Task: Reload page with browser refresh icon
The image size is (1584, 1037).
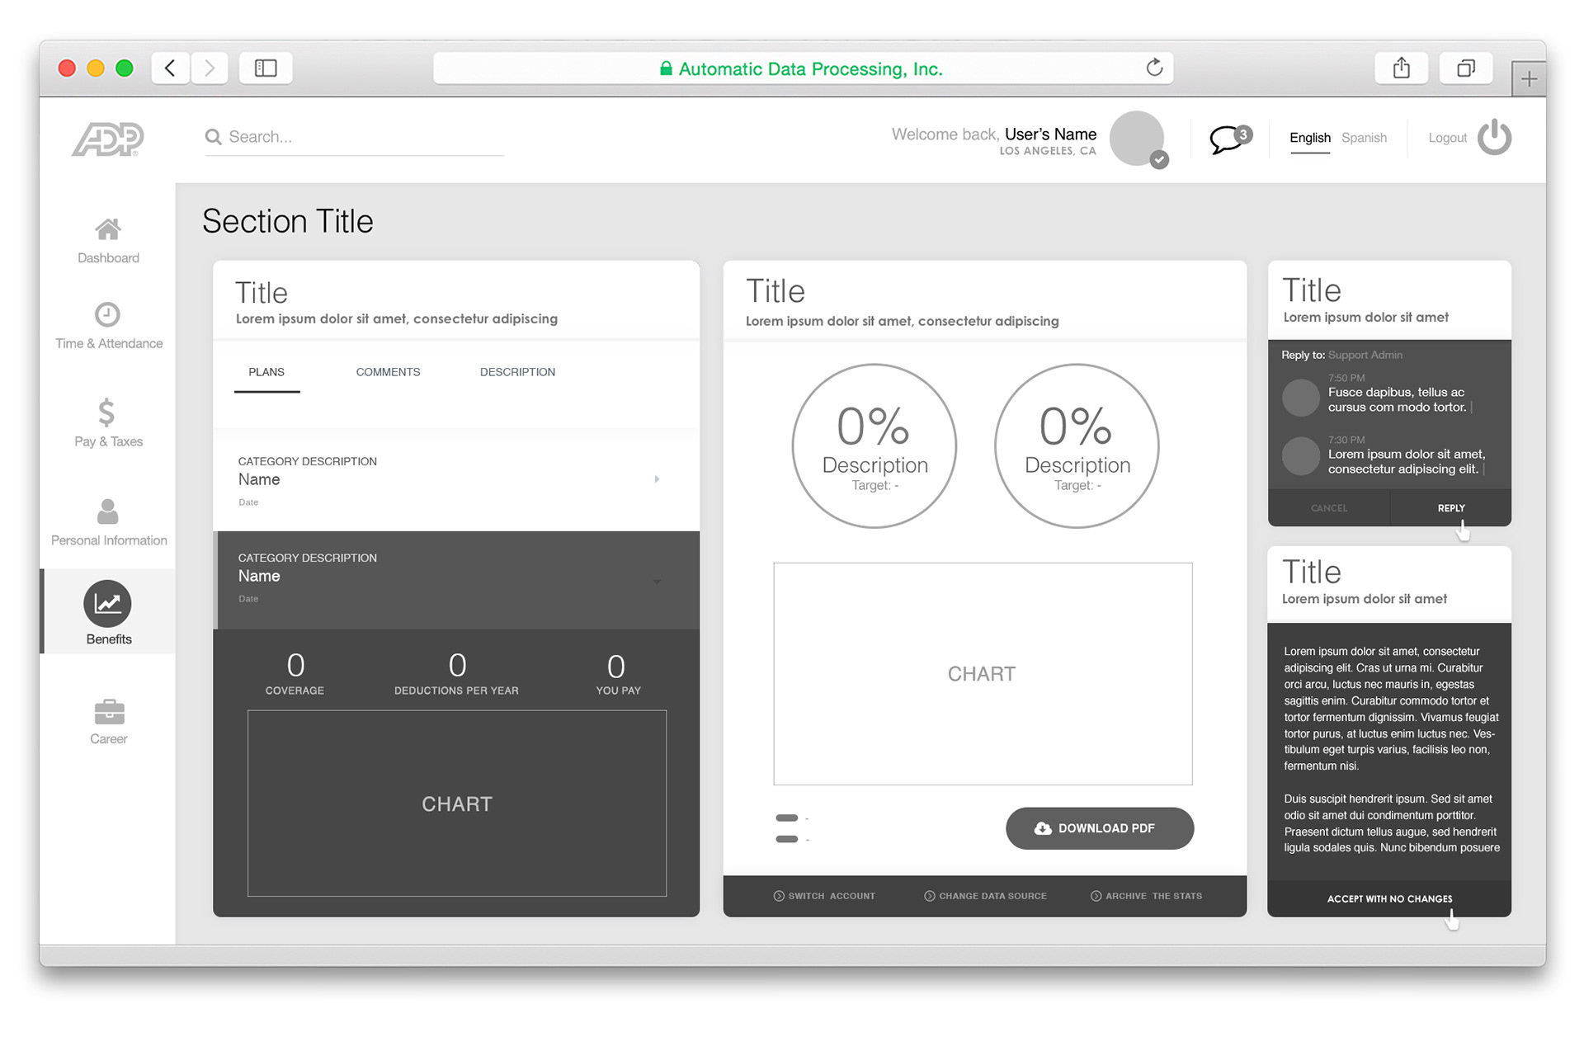Action: 1154,68
